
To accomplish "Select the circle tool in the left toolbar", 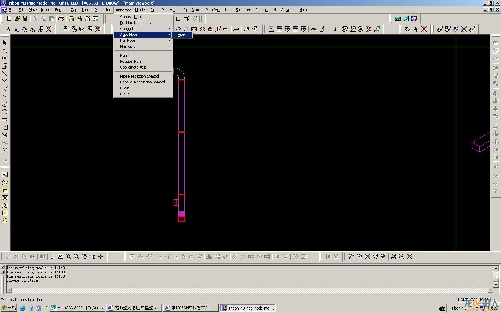I will tap(5, 104).
